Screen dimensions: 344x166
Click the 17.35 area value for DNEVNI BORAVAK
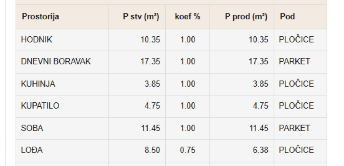(150, 62)
